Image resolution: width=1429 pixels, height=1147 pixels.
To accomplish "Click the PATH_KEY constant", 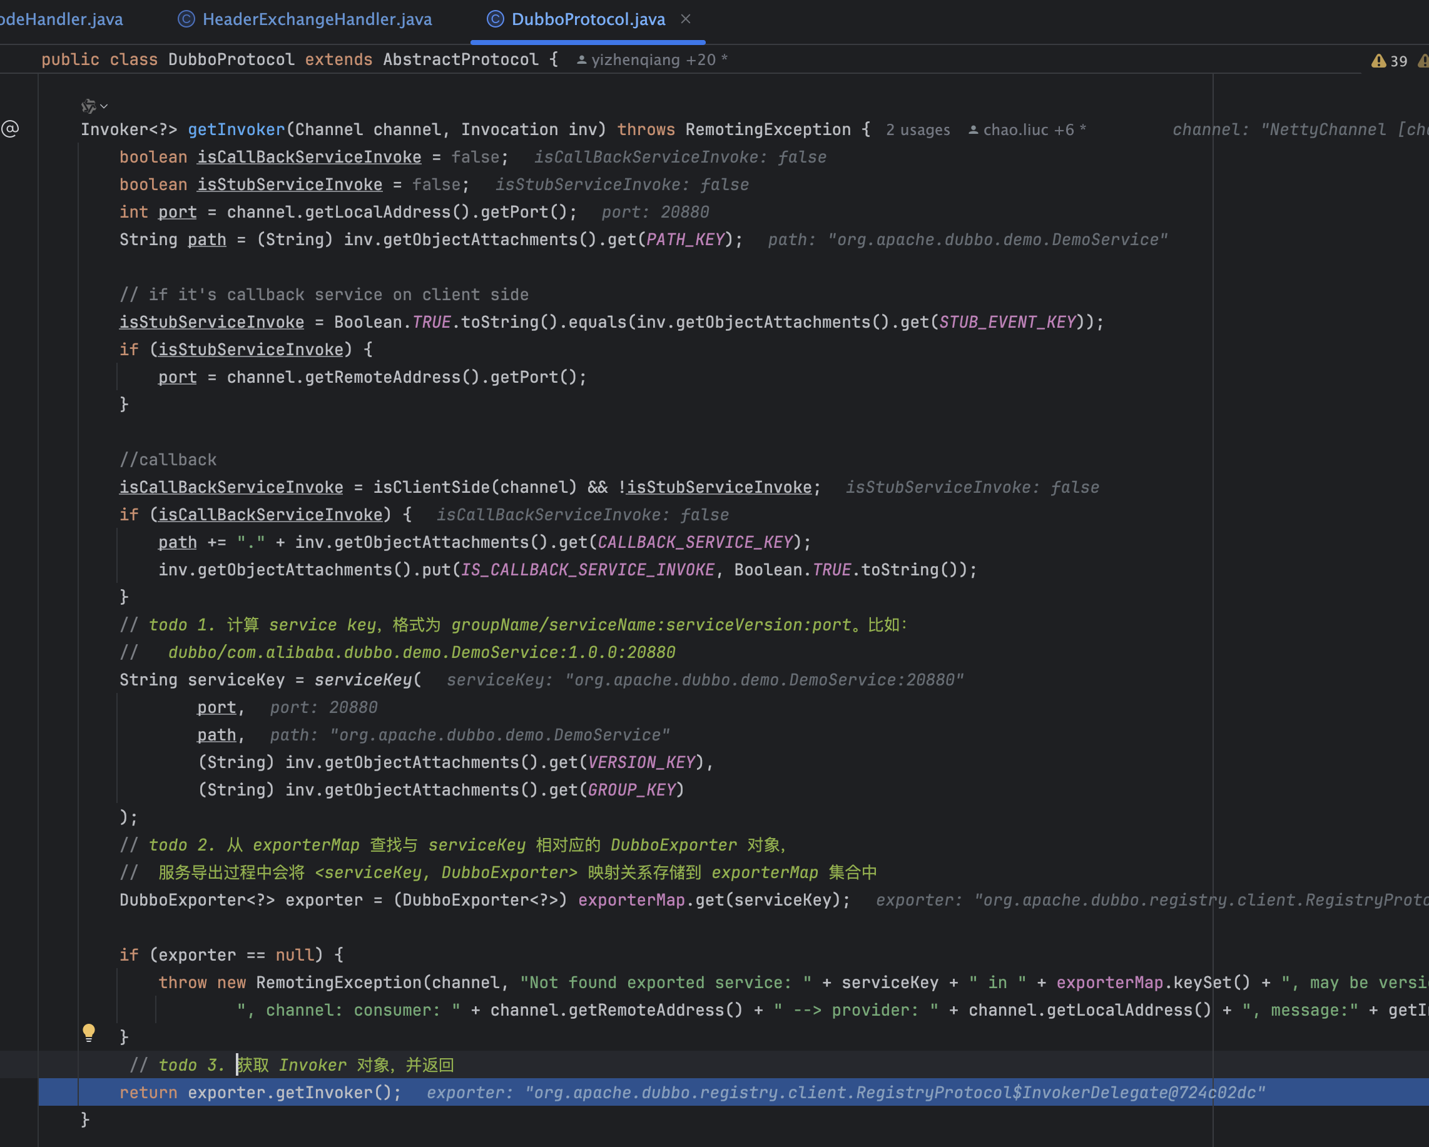I will click(685, 239).
